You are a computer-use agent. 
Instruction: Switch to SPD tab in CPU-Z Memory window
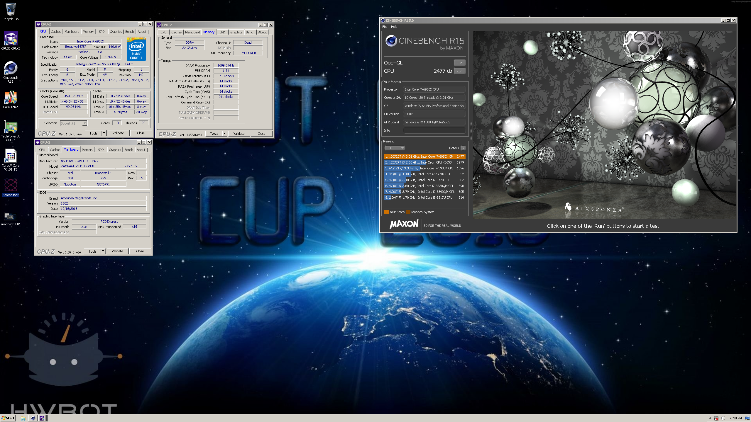coord(222,32)
